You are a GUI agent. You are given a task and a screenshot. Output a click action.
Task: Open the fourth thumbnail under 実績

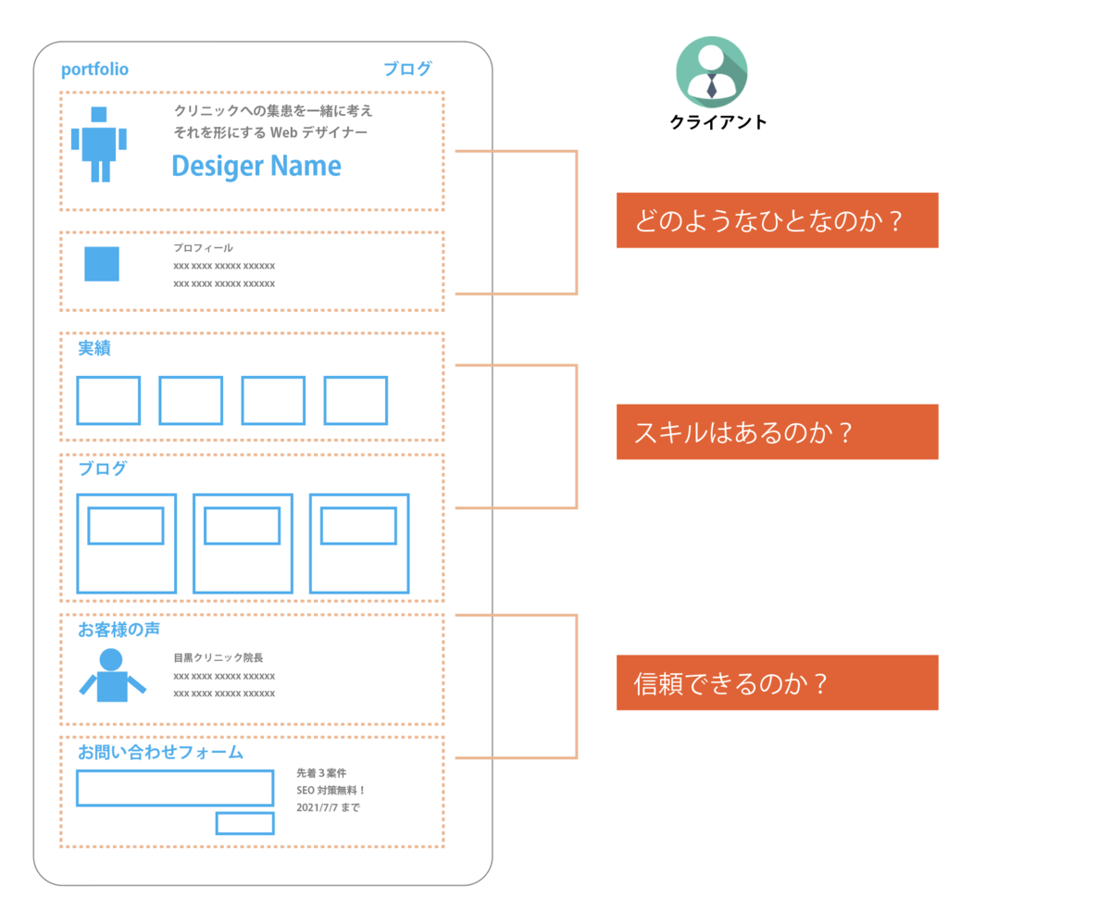tap(356, 400)
